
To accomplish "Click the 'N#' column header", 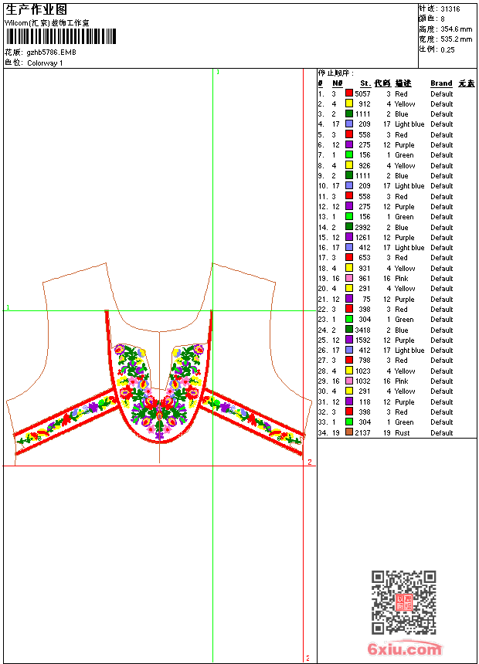I will pos(337,83).
